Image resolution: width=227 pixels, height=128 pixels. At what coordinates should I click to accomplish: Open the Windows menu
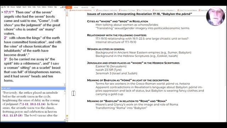[50, 7]
